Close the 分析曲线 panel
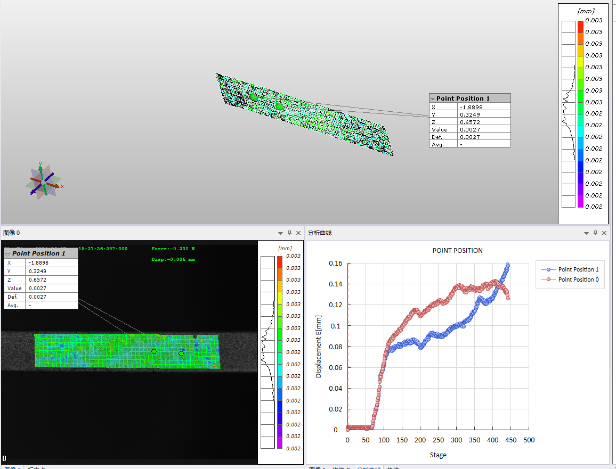The image size is (616, 469). 604,233
